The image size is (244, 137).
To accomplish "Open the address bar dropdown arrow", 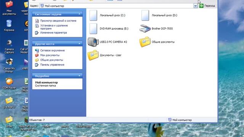I will 196,6.
